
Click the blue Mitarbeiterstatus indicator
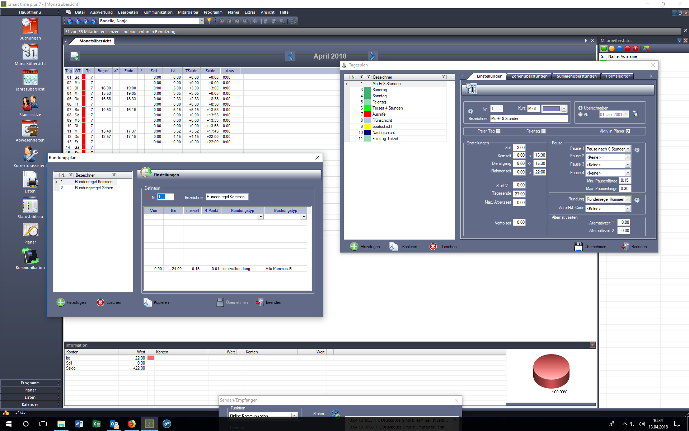[620, 48]
